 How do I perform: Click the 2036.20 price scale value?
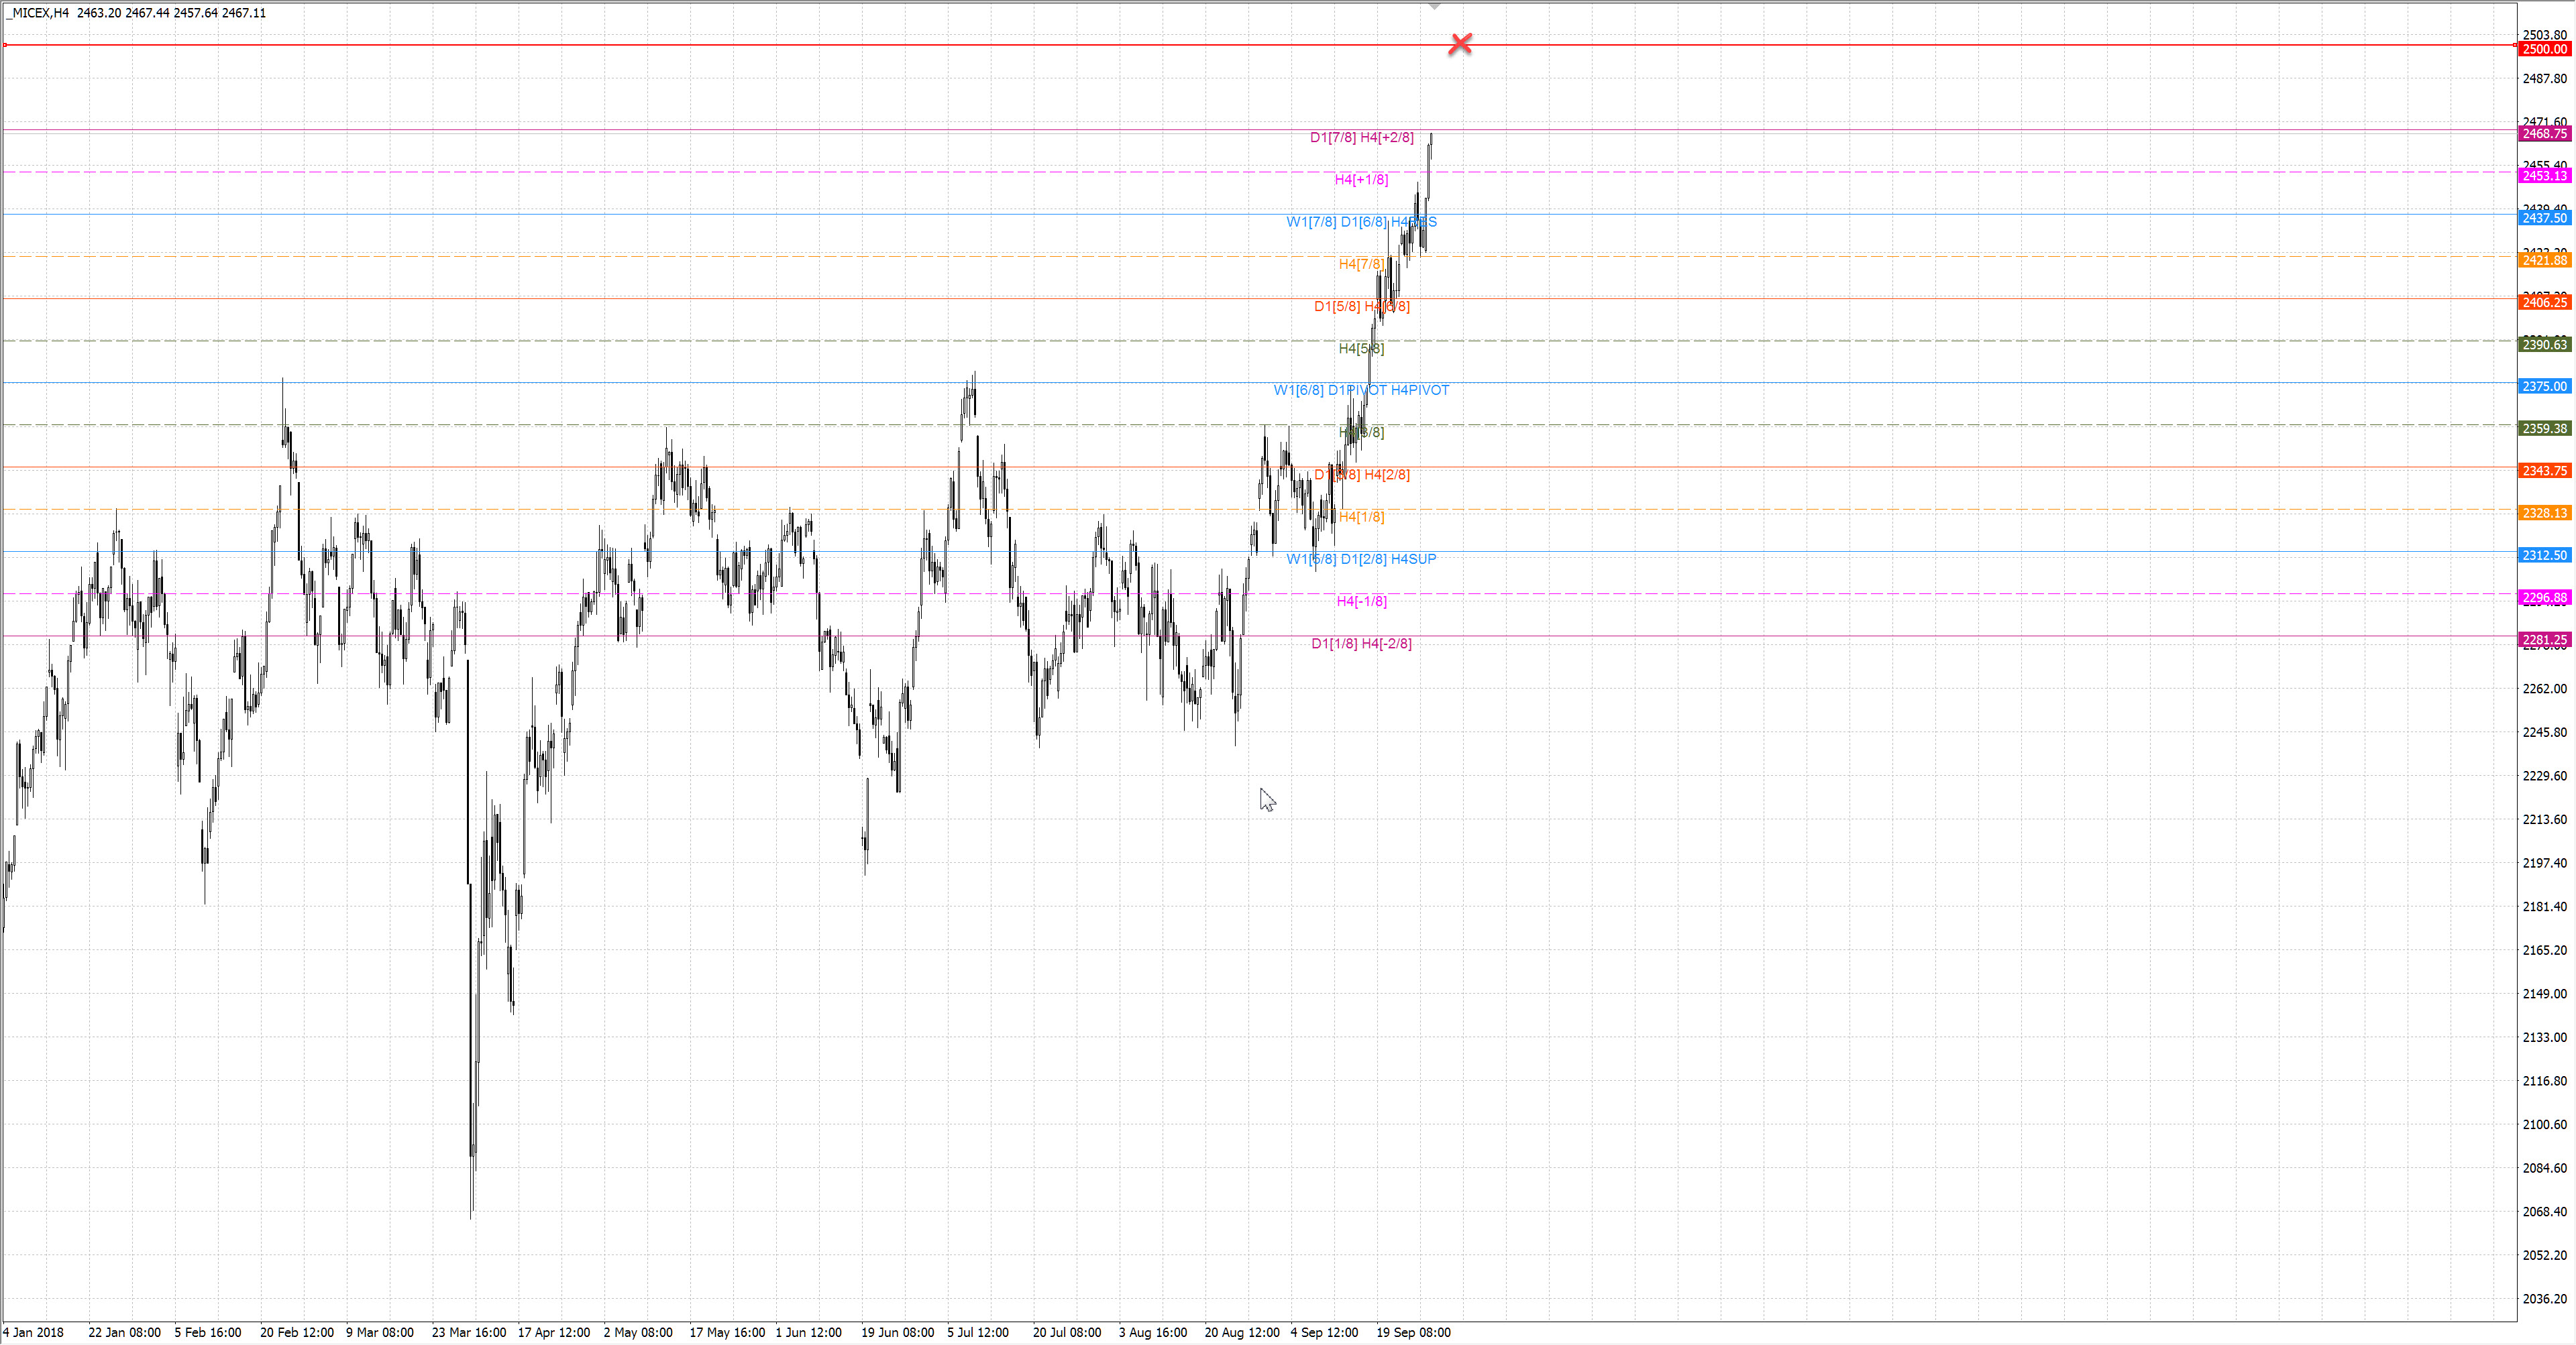(2544, 1299)
